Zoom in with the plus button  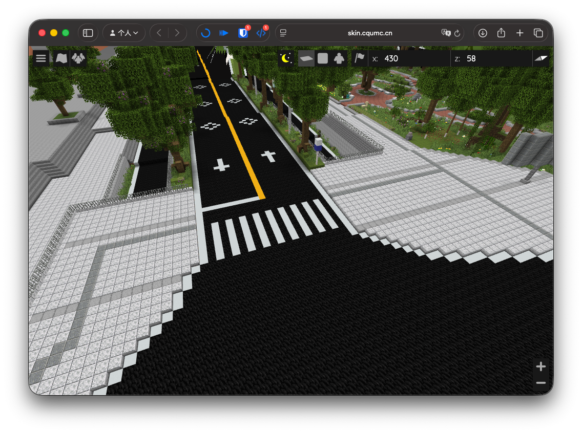point(541,366)
